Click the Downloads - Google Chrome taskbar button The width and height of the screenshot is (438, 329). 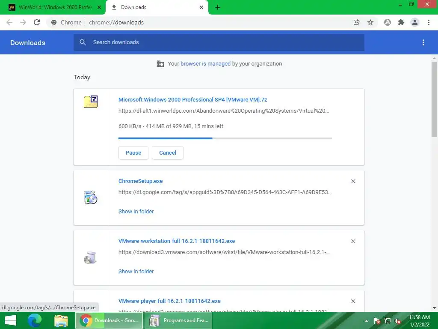[109, 320]
